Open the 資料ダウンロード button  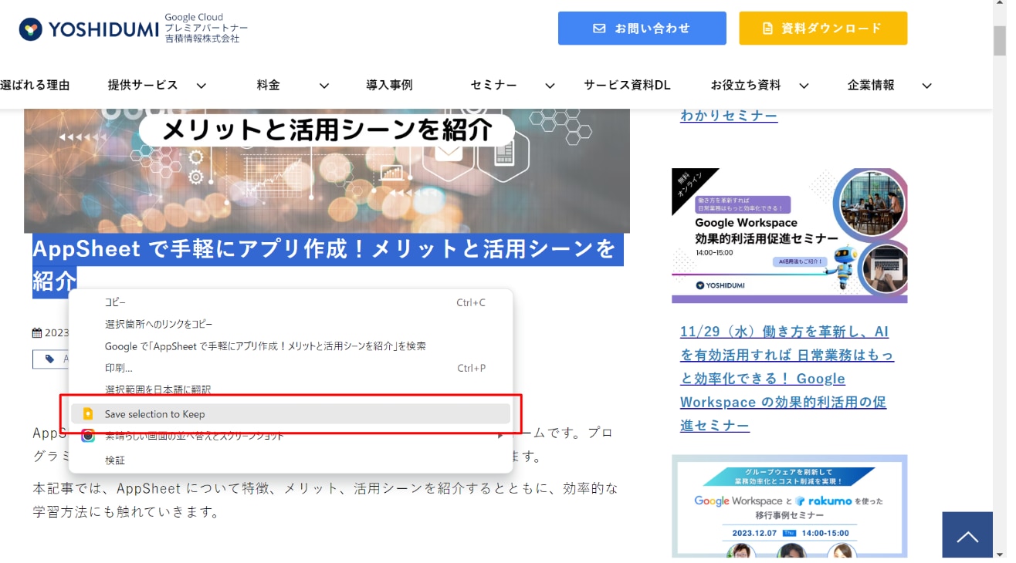click(x=823, y=29)
